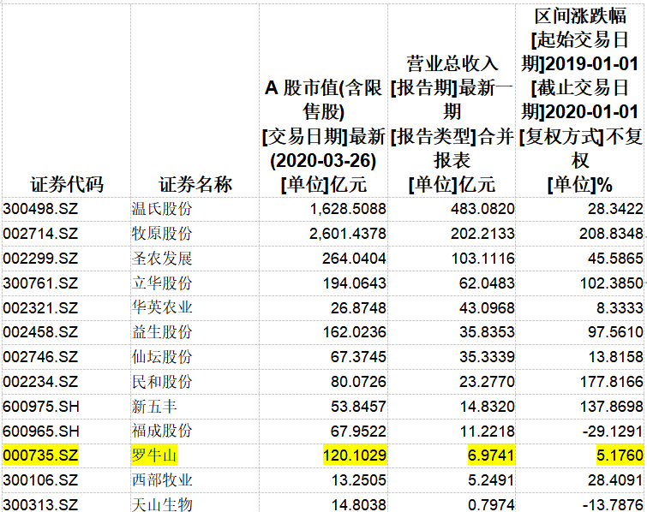
Task: Select cell 002458.SZ
Action: coord(67,332)
